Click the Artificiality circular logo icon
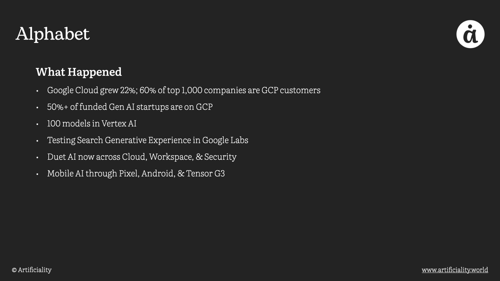This screenshot has height=281, width=500. [x=470, y=34]
